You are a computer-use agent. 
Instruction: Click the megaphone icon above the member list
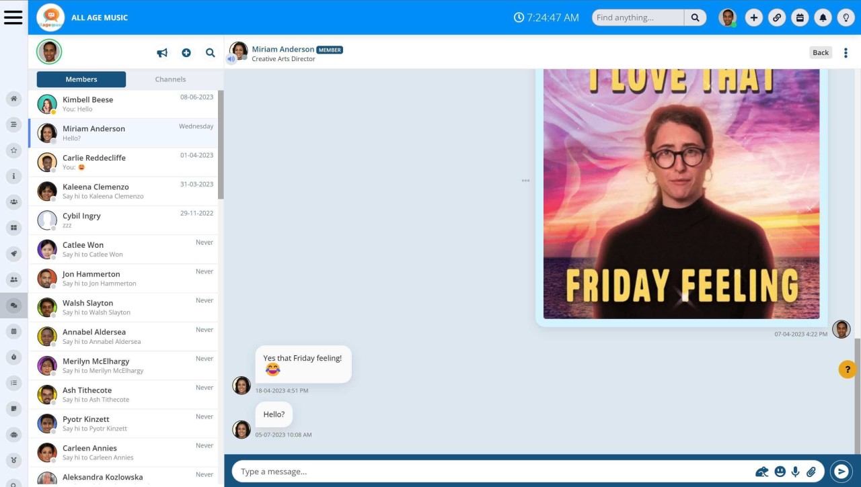[x=161, y=52]
